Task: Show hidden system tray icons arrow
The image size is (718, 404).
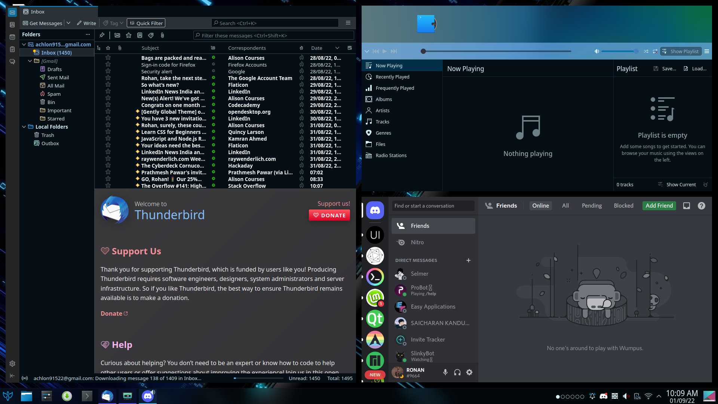Action: [x=659, y=396]
